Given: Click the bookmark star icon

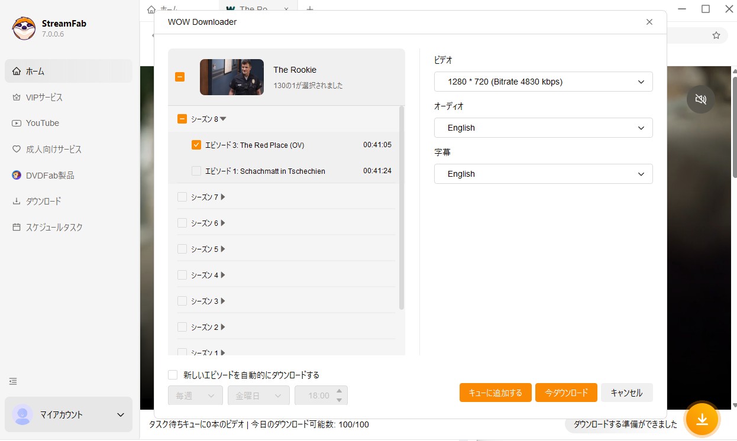Looking at the screenshot, I should pyautogui.click(x=716, y=35).
